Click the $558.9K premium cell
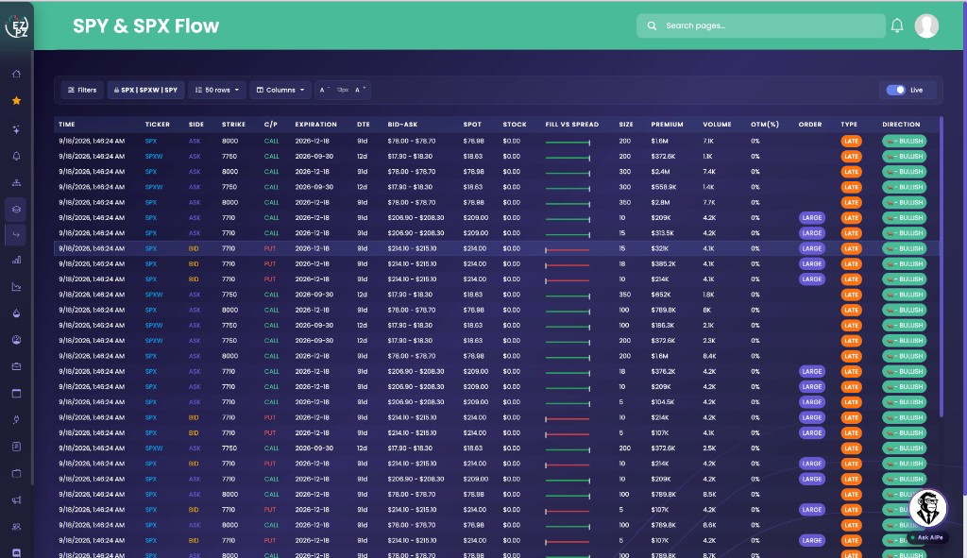The width and height of the screenshot is (967, 558). [x=664, y=187]
